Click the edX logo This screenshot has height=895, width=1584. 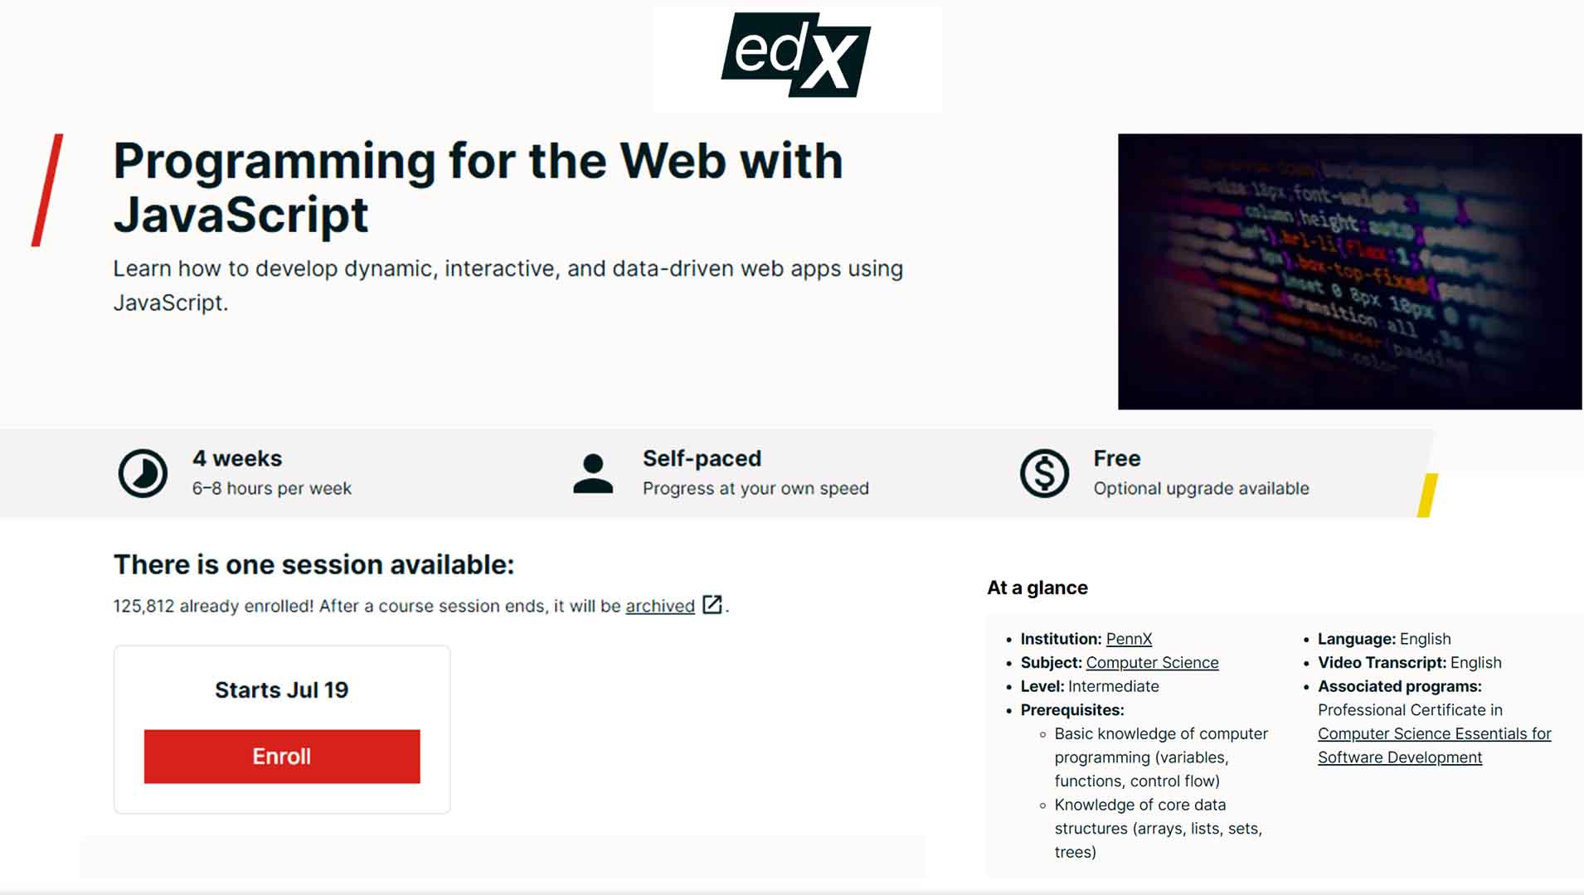pos(796,56)
